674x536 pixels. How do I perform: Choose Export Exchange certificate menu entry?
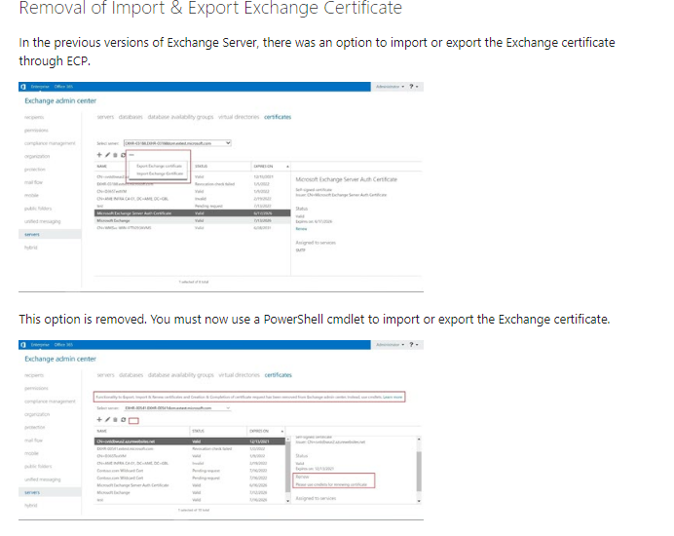coord(159,166)
